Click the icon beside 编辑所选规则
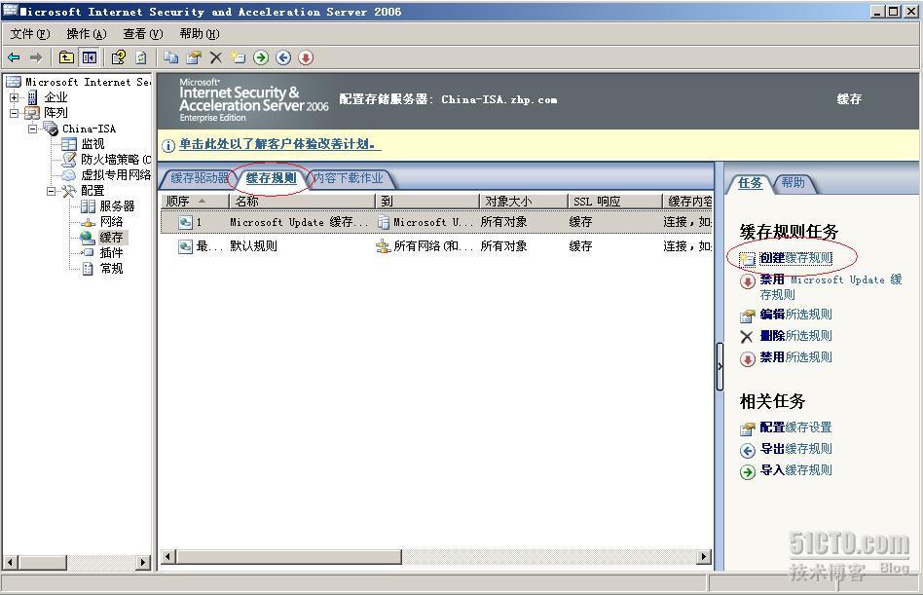The height and width of the screenshot is (595, 923). coord(747,316)
